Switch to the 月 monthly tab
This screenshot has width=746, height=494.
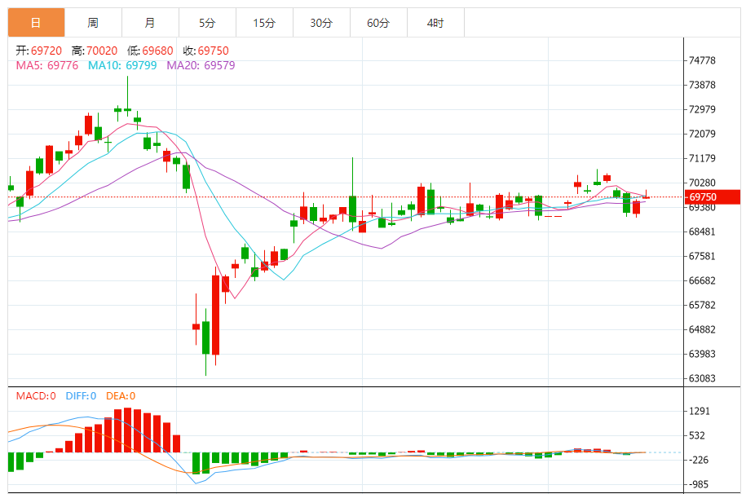[x=150, y=22]
